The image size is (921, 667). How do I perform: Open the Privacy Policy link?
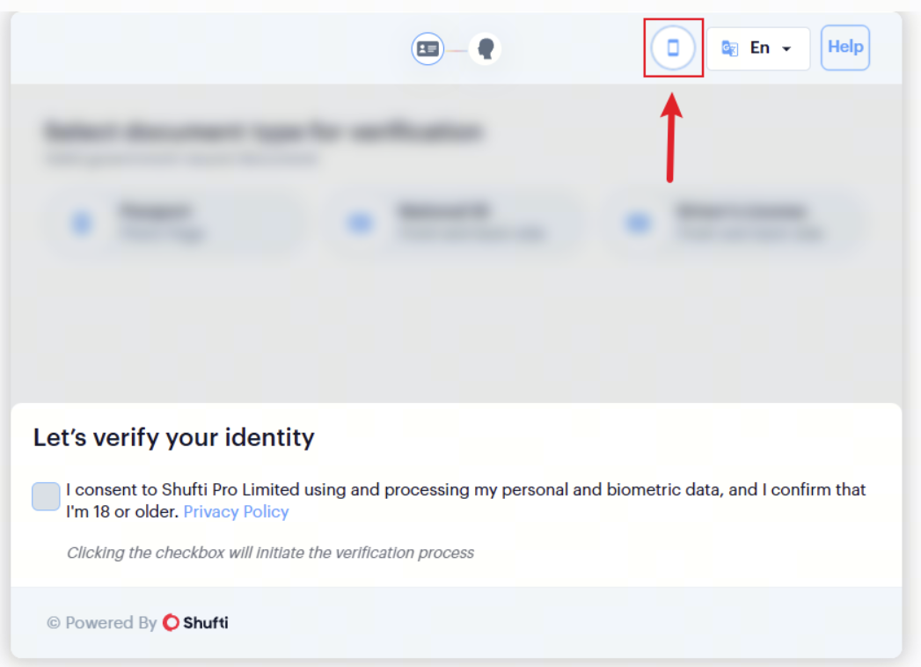coord(236,512)
